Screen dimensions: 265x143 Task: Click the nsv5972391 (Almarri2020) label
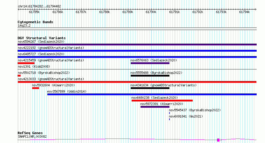pos(162,104)
